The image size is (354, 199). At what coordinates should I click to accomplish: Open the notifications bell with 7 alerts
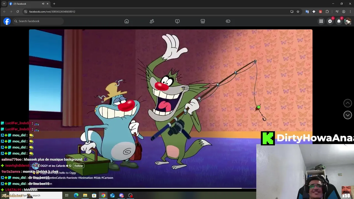click(339, 21)
